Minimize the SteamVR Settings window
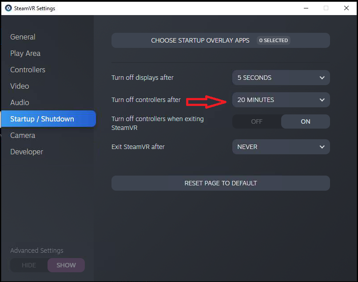This screenshot has height=282, width=358. click(x=305, y=8)
